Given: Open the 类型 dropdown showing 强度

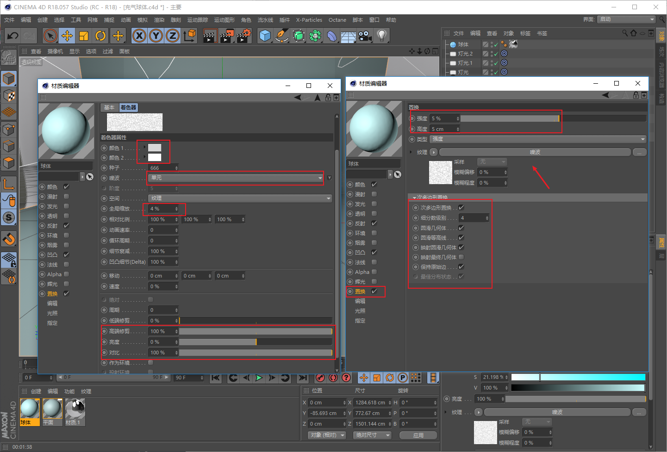Looking at the screenshot, I should click(x=538, y=139).
